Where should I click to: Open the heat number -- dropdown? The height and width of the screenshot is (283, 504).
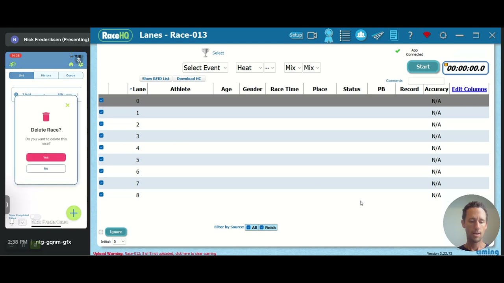(x=269, y=68)
